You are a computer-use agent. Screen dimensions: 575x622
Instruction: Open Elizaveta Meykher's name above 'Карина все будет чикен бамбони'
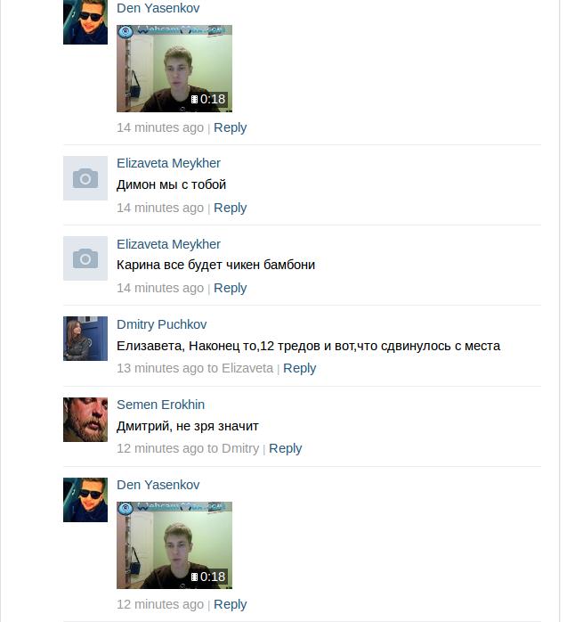pos(168,244)
